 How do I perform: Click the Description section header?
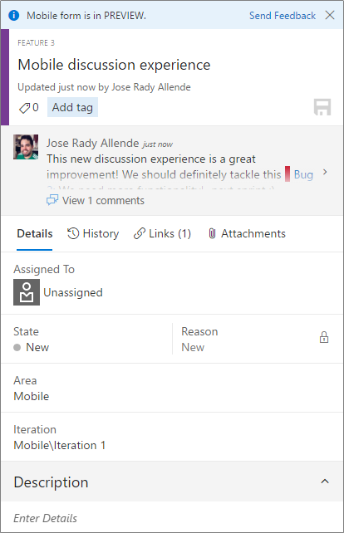[171, 482]
